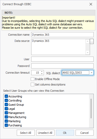
Task: Click the Connection name label
Action: 19,35
